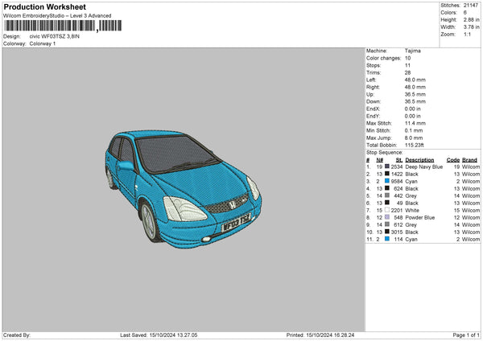Click the White swatch in stop 7

pos(387,210)
